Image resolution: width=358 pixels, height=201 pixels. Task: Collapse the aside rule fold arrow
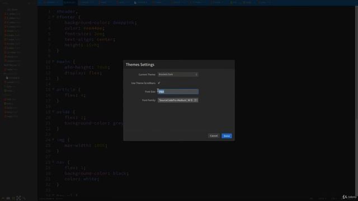pyautogui.click(x=53, y=112)
